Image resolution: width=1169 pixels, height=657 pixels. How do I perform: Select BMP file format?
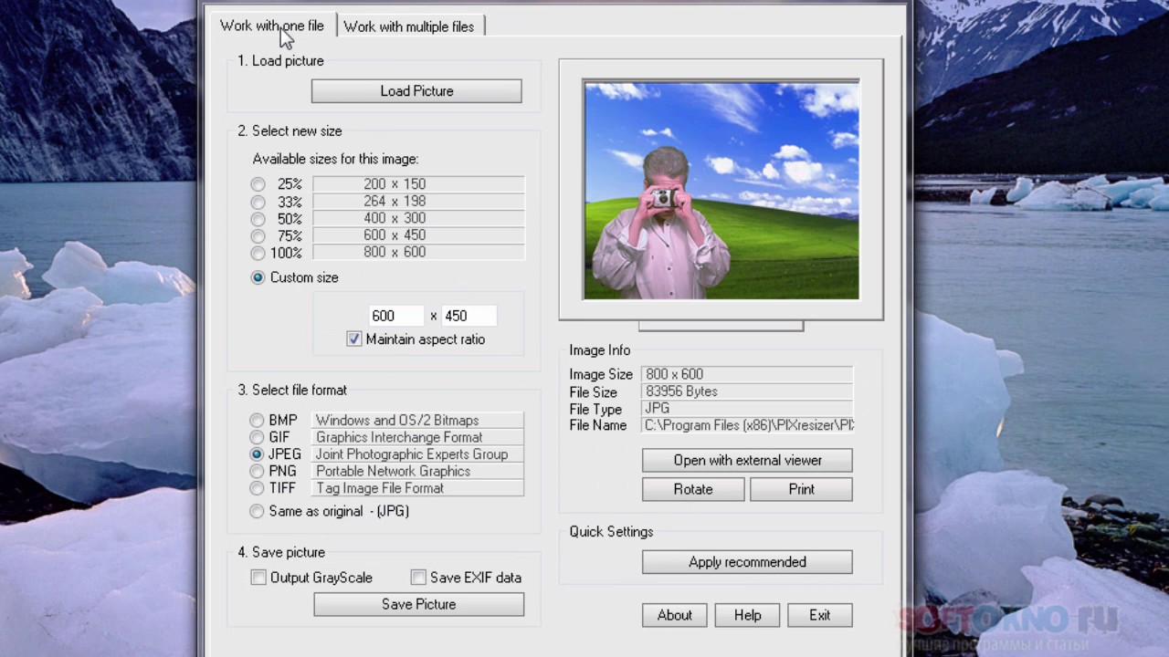(x=257, y=421)
